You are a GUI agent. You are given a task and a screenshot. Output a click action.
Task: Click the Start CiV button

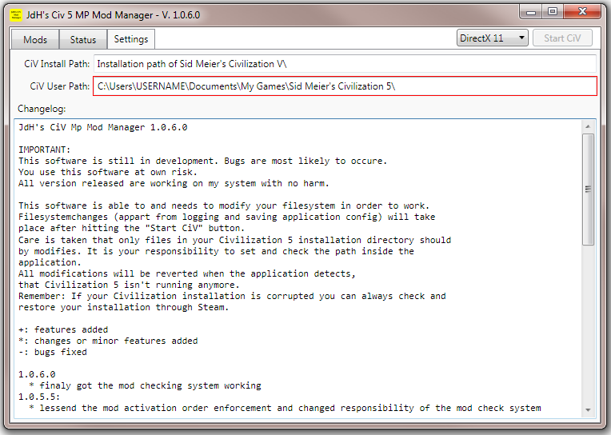562,38
